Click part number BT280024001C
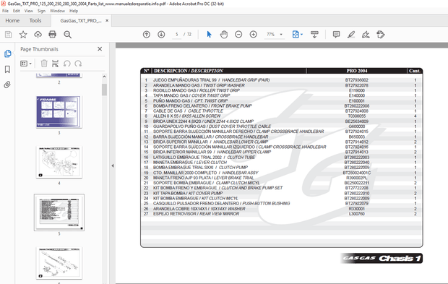The height and width of the screenshot is (284, 448). click(356, 173)
